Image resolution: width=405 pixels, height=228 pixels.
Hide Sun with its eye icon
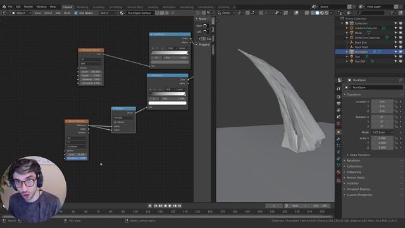[401, 56]
